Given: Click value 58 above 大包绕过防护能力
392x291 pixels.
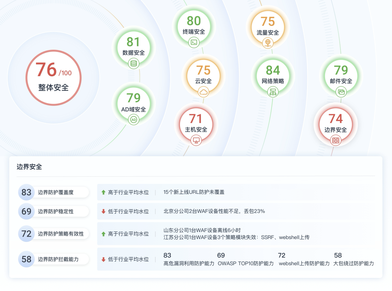Looking at the screenshot, I should pos(338,255).
